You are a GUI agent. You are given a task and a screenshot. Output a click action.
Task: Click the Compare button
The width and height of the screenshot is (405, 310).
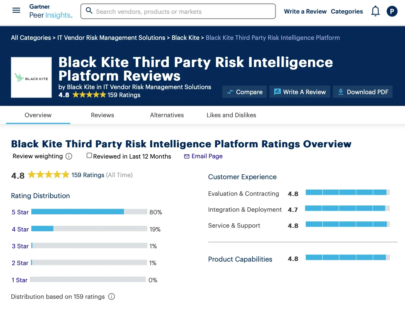(x=244, y=92)
